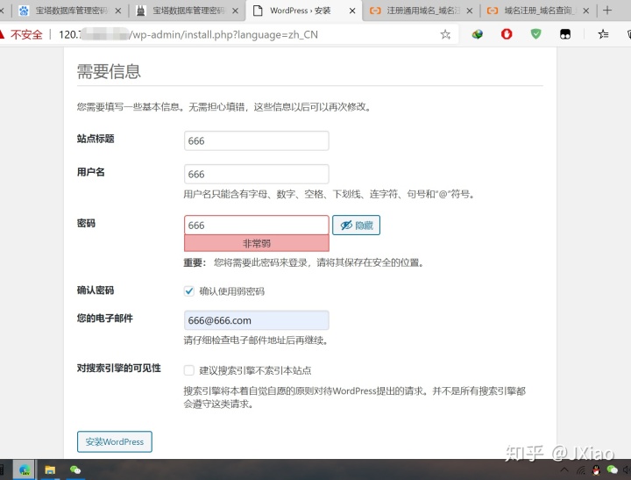Click the 您的电子邮件 input field
The image size is (631, 480).
(256, 320)
